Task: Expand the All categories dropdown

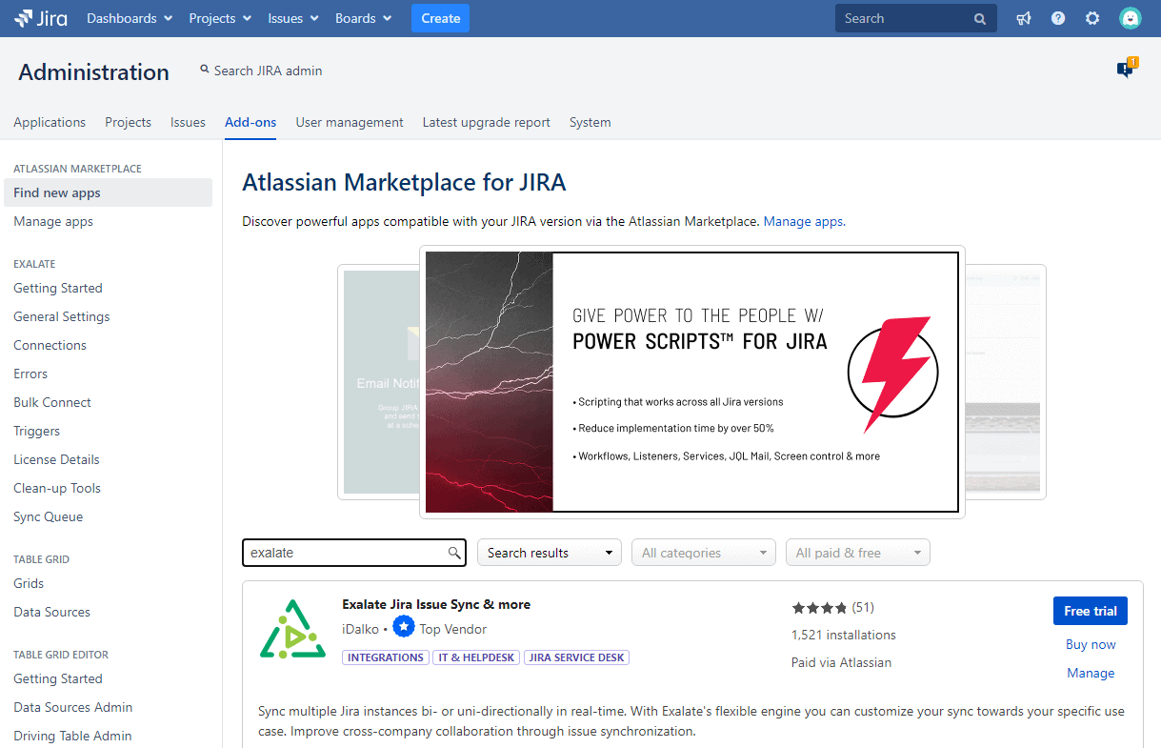Action: (x=704, y=553)
